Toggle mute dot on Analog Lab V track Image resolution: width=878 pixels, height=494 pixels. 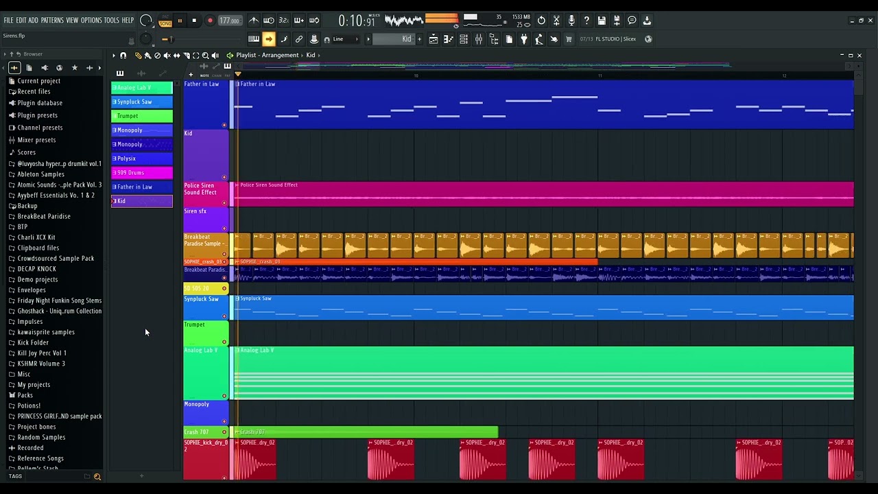(224, 396)
